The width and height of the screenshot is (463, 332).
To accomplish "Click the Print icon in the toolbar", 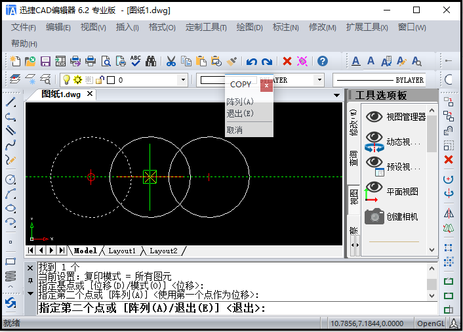I will [x=91, y=61].
